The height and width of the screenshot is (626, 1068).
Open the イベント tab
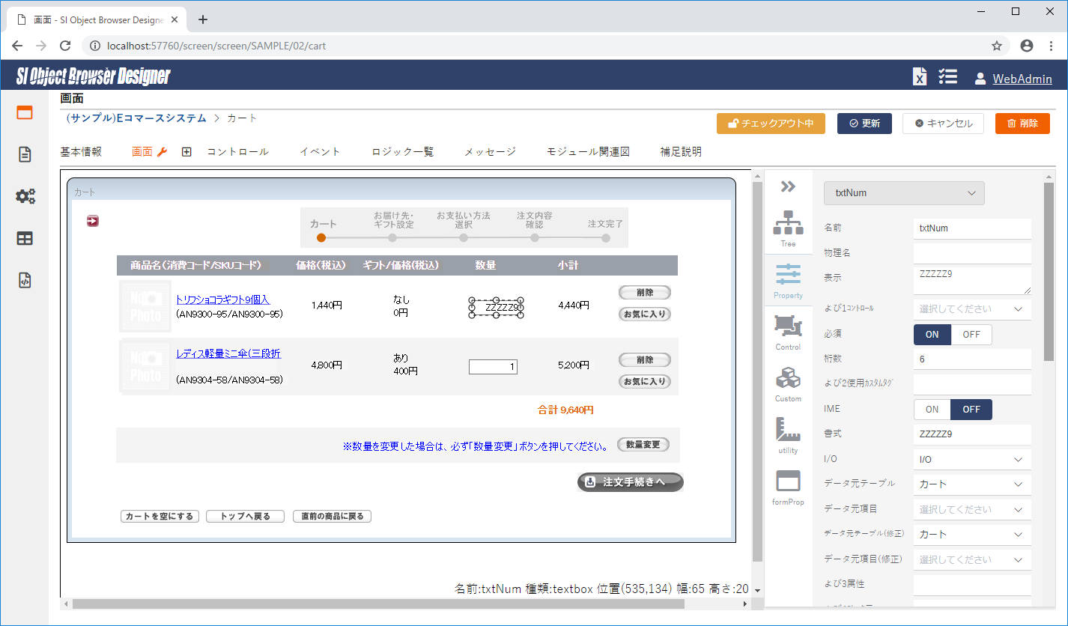tap(320, 151)
